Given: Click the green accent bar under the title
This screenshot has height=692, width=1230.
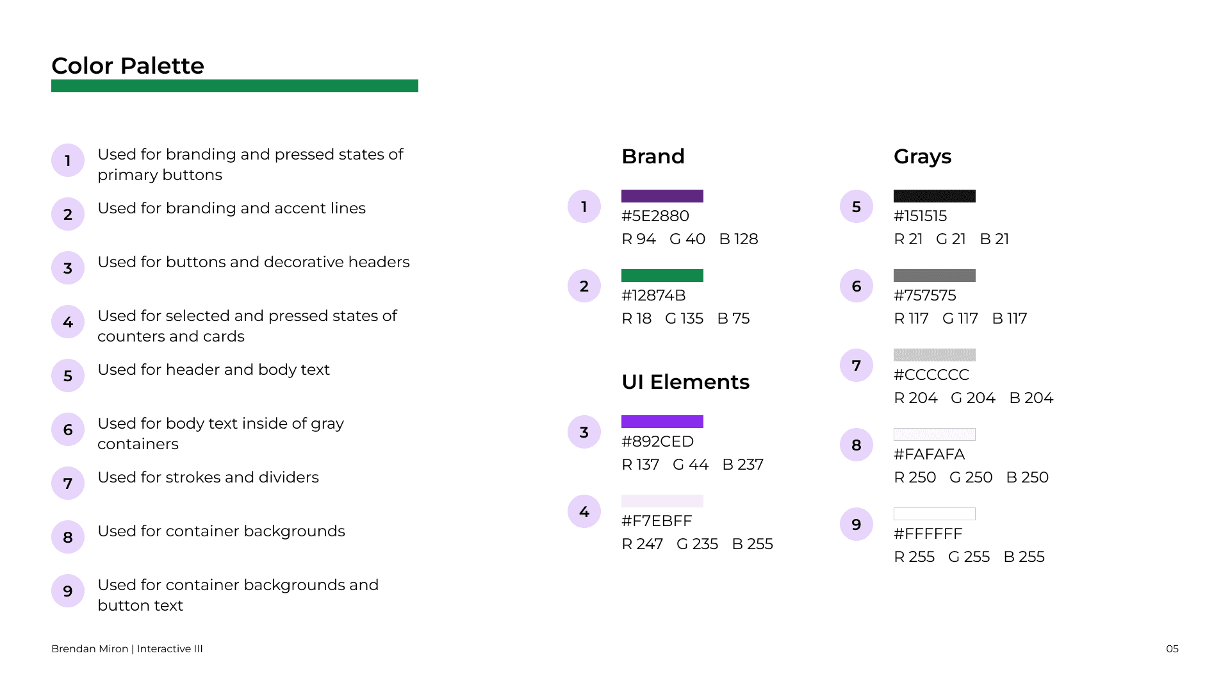Looking at the screenshot, I should (x=234, y=86).
